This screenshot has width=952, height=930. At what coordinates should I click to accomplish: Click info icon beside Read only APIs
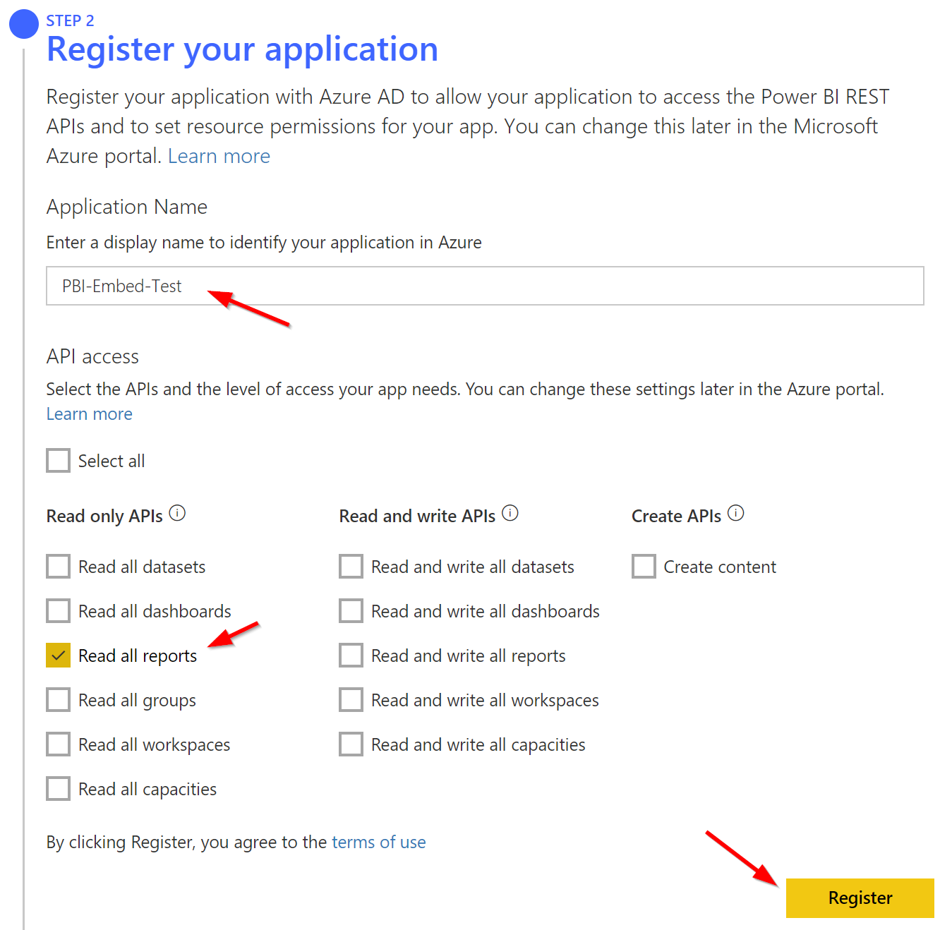click(178, 514)
